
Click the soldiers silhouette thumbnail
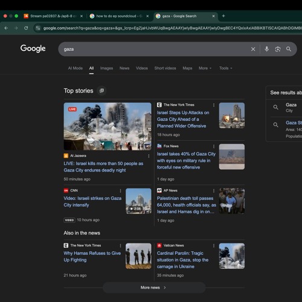pos(138,256)
